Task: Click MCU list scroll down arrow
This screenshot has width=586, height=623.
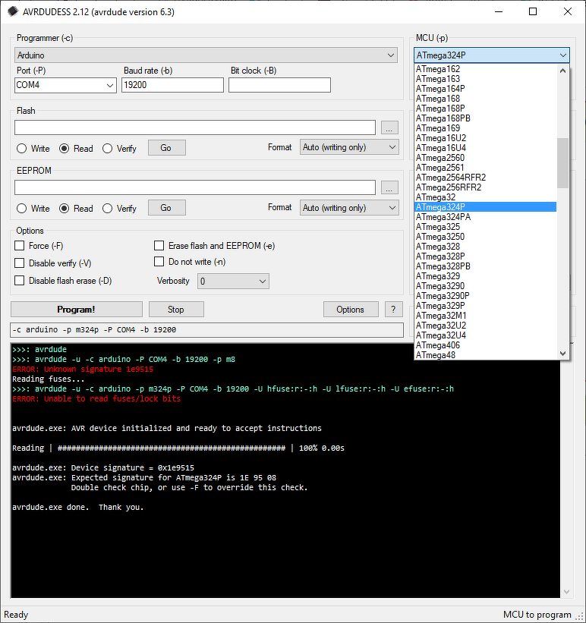Action: (x=562, y=353)
